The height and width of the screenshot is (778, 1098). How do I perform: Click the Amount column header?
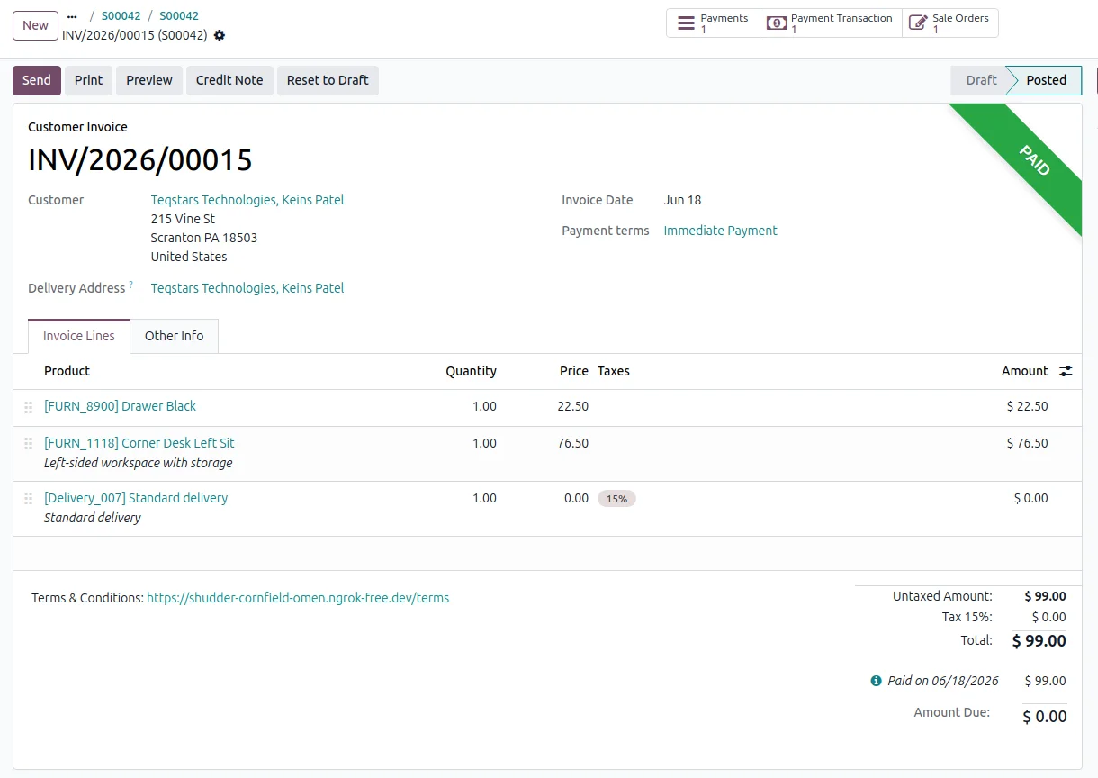click(1024, 371)
